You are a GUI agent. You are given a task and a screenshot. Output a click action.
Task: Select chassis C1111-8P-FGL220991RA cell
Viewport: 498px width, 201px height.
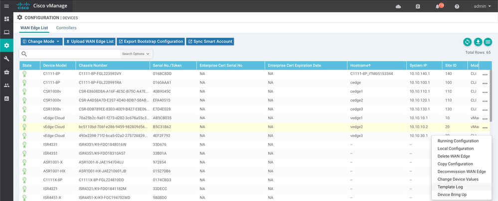(100, 82)
